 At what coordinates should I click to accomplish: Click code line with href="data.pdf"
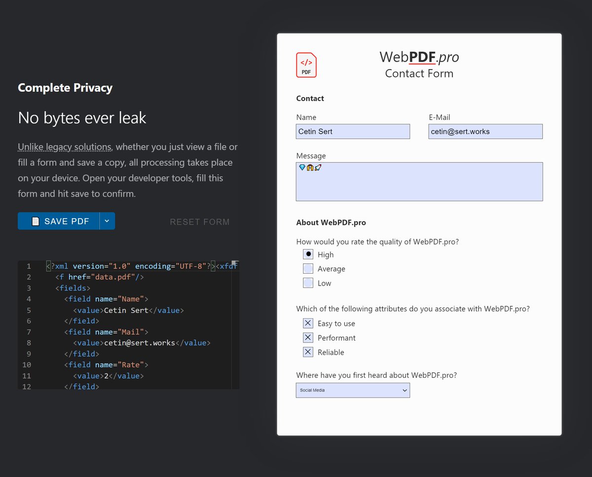(x=100, y=277)
